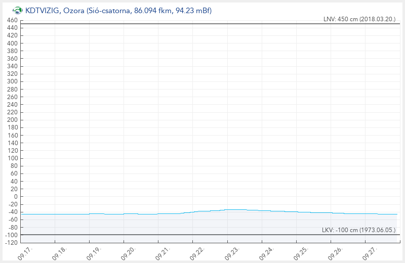Select the 09.23. date label
The image size is (405, 263).
point(231,253)
